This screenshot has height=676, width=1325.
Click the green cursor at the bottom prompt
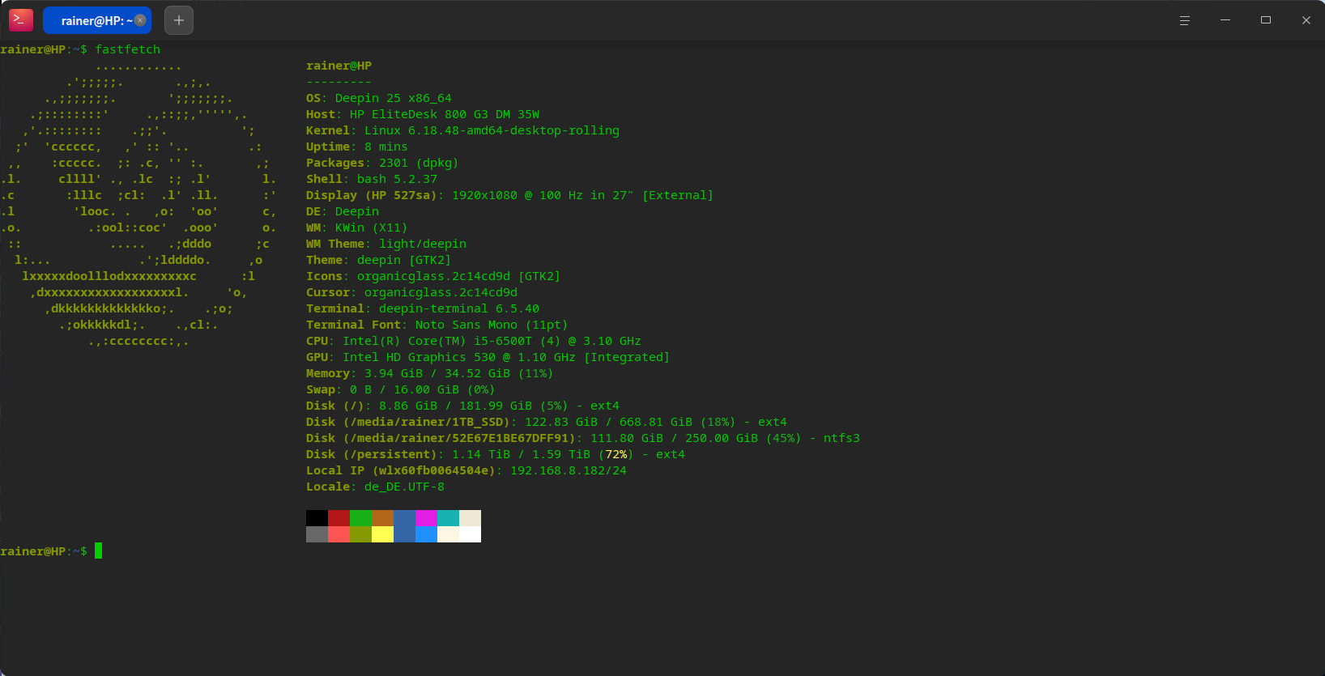click(98, 551)
